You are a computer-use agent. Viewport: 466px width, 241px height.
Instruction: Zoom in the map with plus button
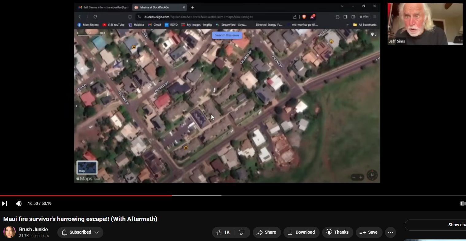coord(361,177)
